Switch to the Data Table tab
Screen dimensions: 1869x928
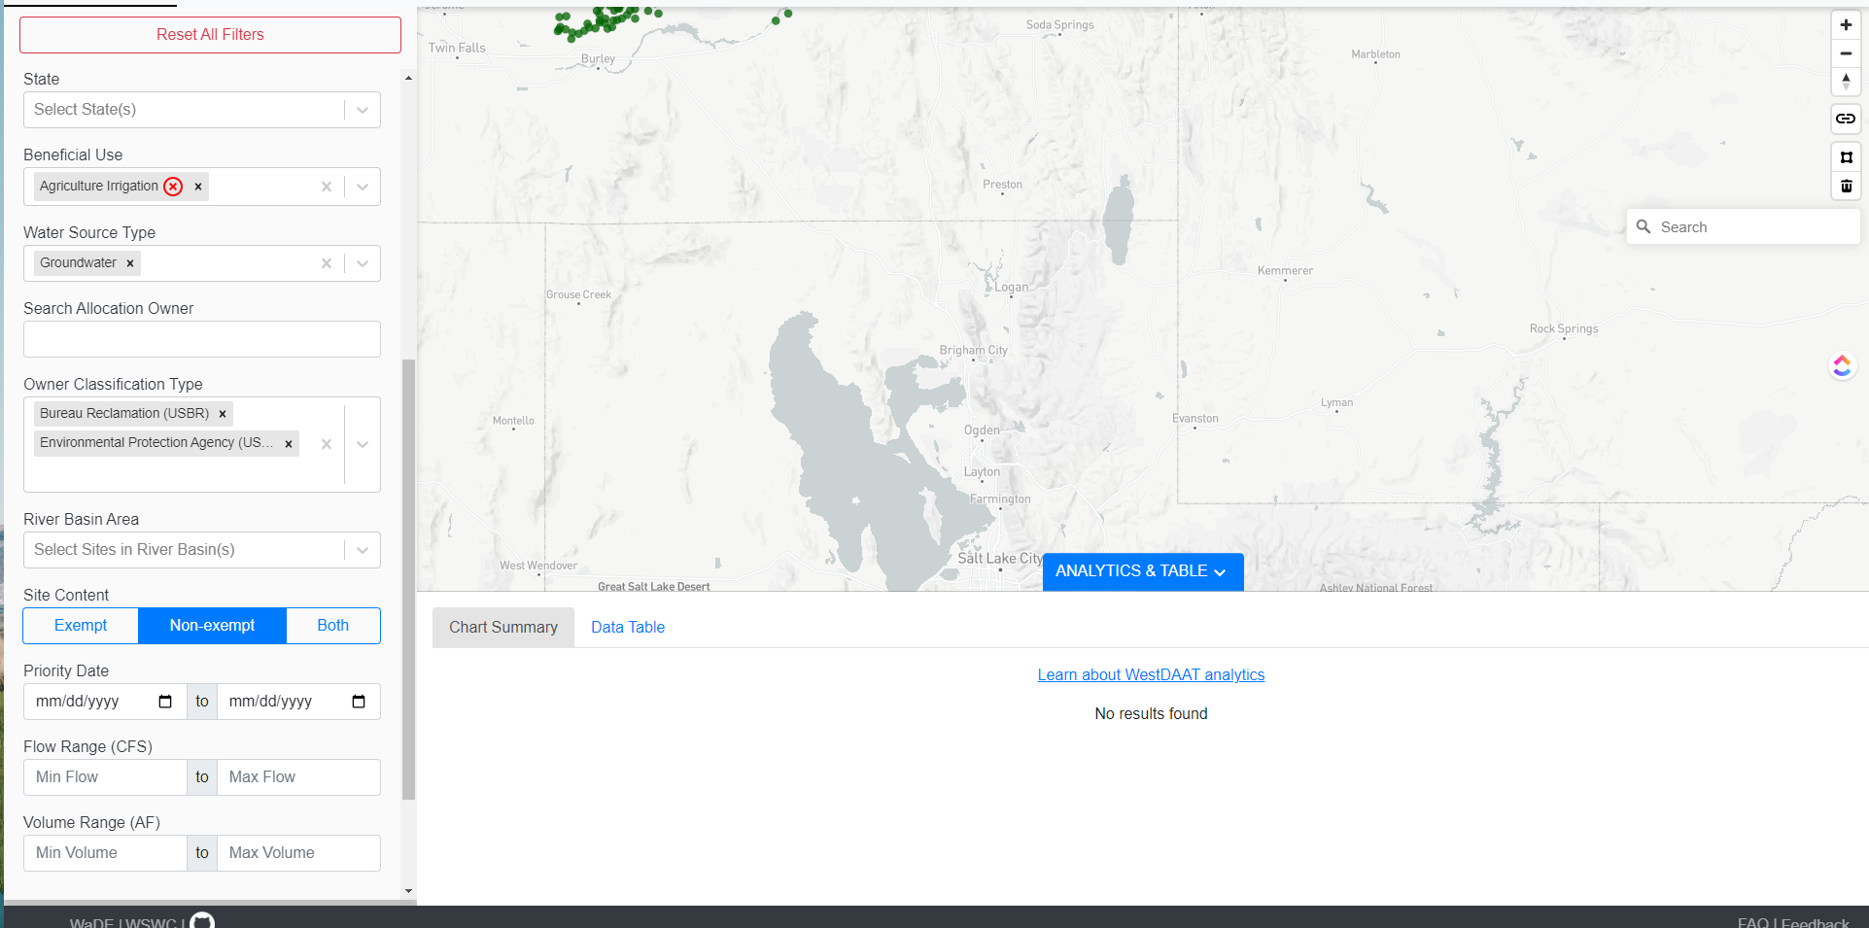point(628,627)
